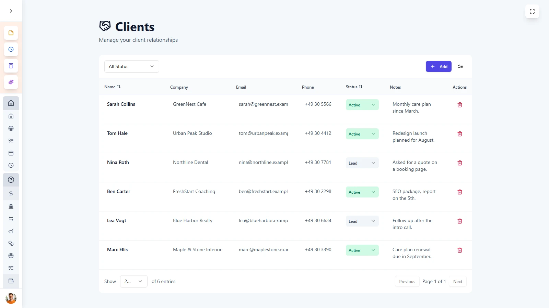This screenshot has height=308, width=549.
Task: Delete the Sarah Collins client row
Action: pyautogui.click(x=460, y=105)
